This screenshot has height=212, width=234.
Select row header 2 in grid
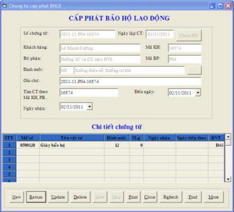coord(9,152)
